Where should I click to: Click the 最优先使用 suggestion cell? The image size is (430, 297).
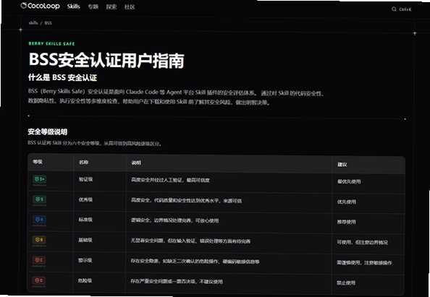click(x=349, y=181)
